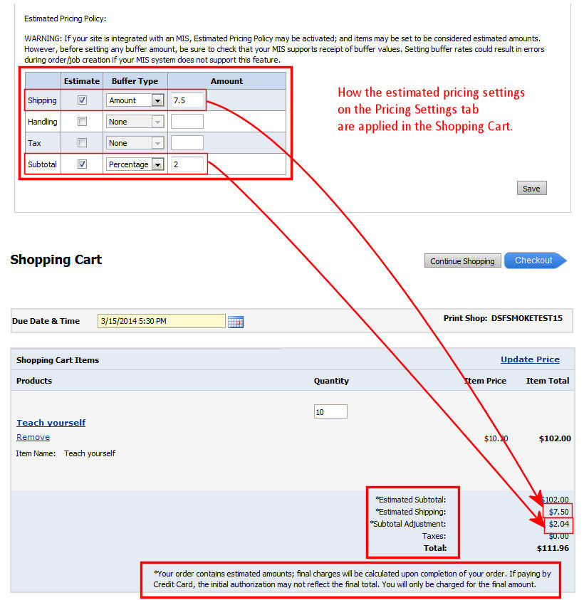
Task: Toggle the Shipping estimate checkbox
Action: click(82, 100)
